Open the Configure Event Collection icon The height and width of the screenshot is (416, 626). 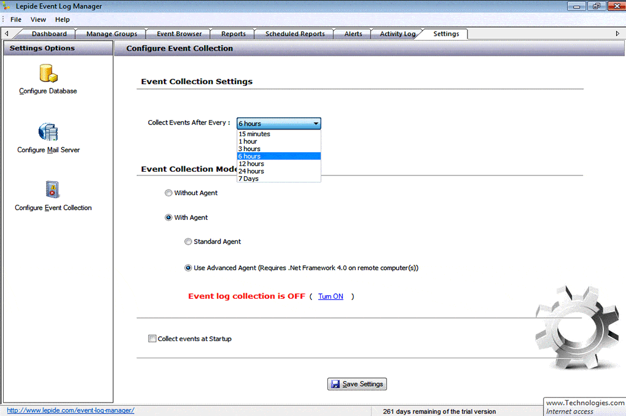pos(52,190)
